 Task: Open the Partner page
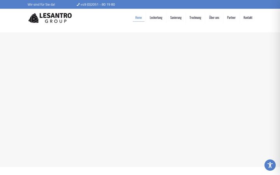pyautogui.click(x=231, y=17)
